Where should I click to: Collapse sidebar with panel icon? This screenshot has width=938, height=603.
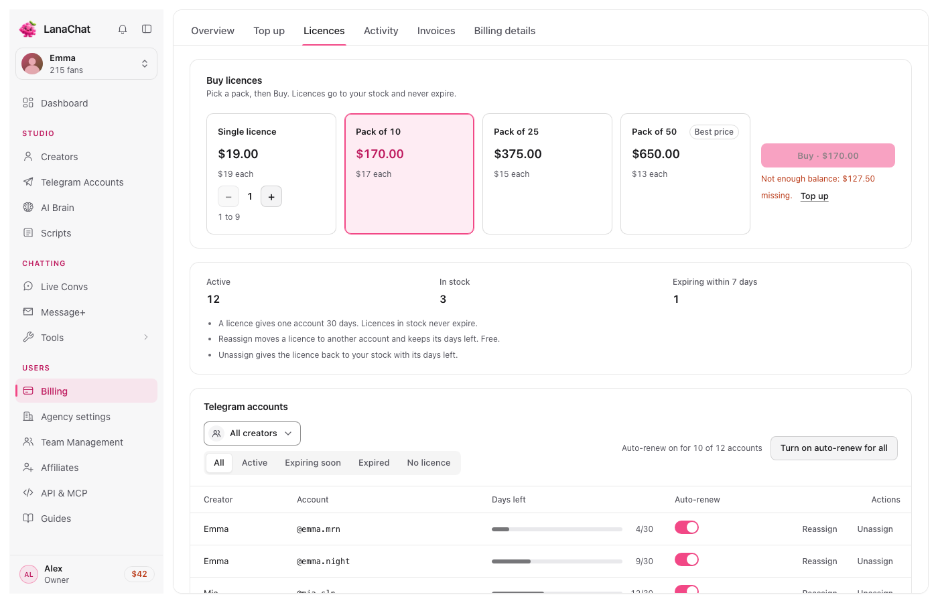(147, 29)
